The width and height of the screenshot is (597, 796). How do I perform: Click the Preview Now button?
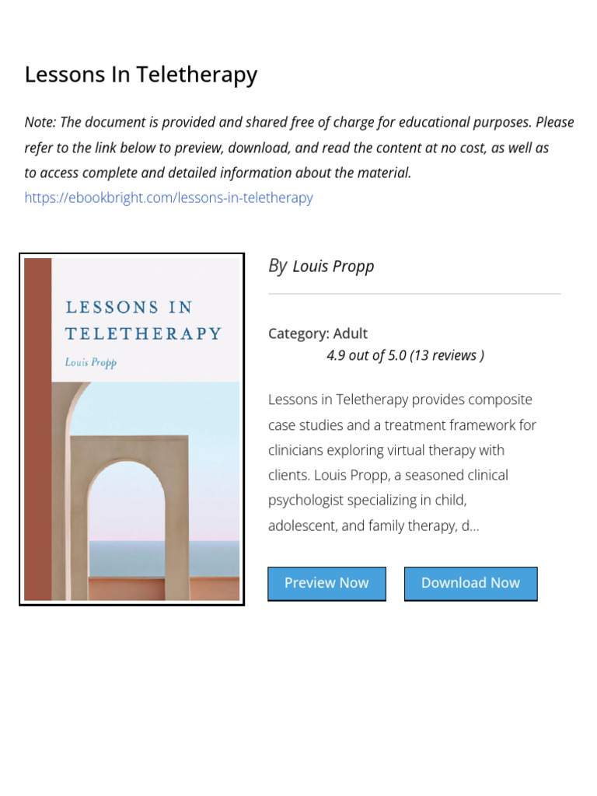pyautogui.click(x=326, y=583)
